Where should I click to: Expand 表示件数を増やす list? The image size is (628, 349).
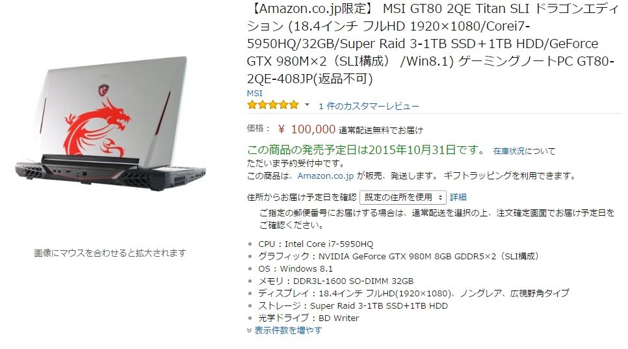pos(288,330)
